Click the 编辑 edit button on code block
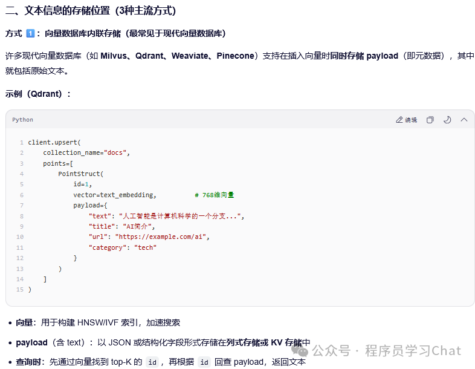 [407, 120]
